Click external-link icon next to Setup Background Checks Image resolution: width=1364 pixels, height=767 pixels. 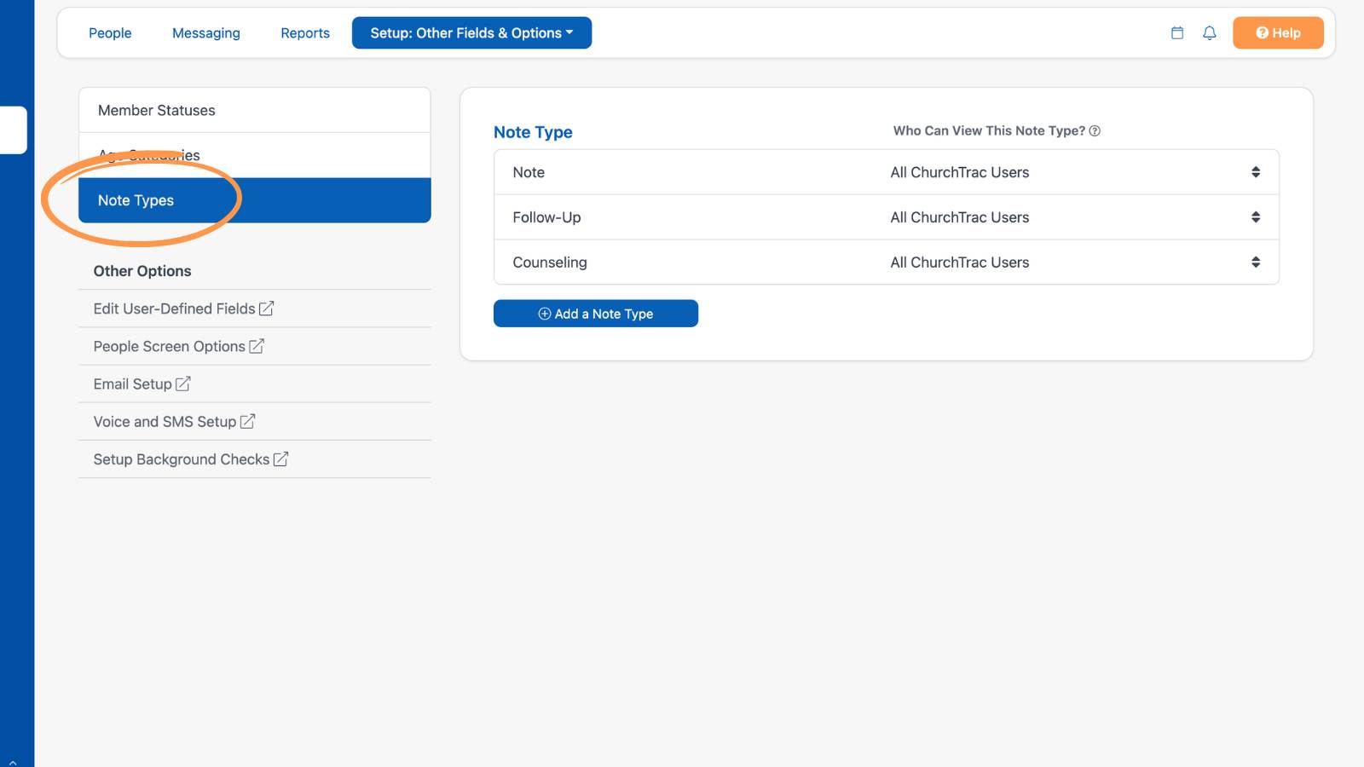tap(280, 458)
